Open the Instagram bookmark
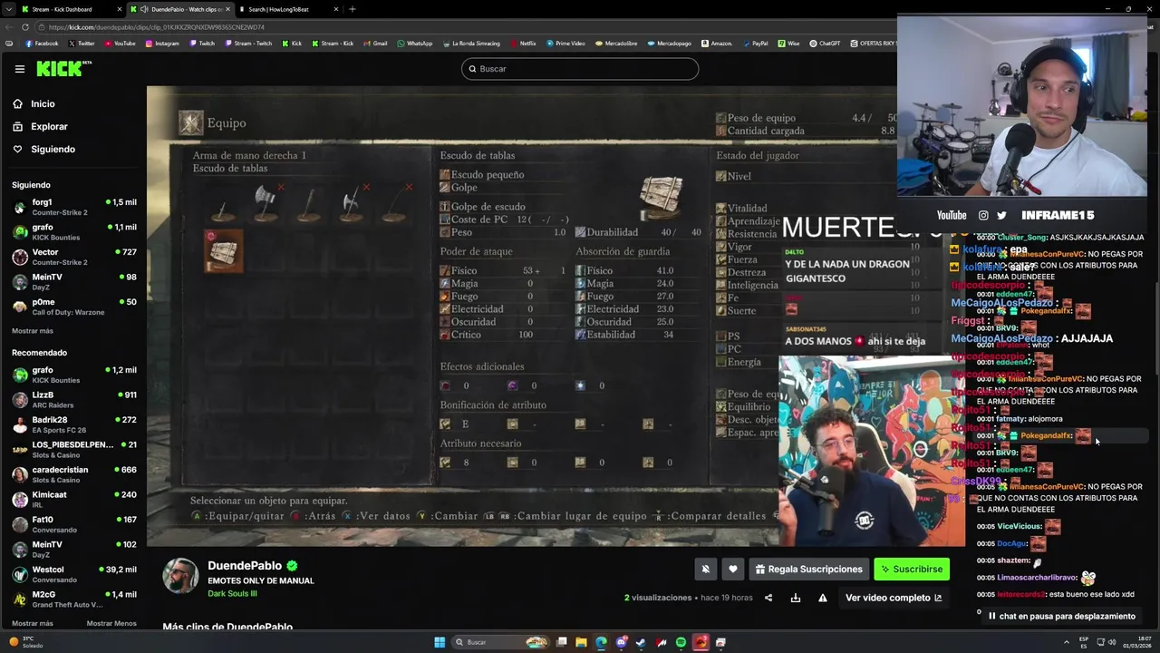This screenshot has height=653, width=1160. (x=162, y=44)
